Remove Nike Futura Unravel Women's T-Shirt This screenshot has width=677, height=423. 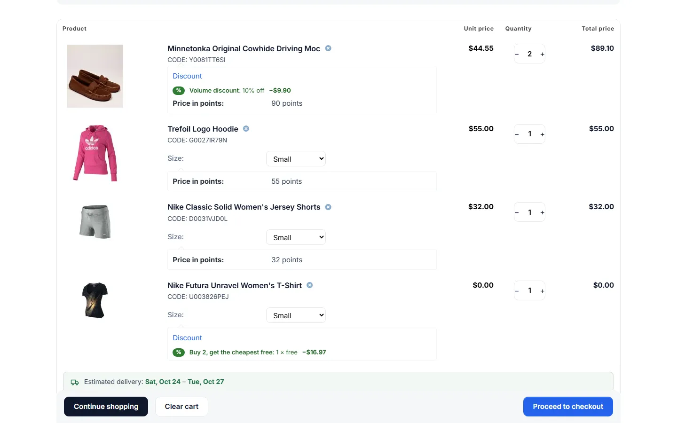point(310,285)
